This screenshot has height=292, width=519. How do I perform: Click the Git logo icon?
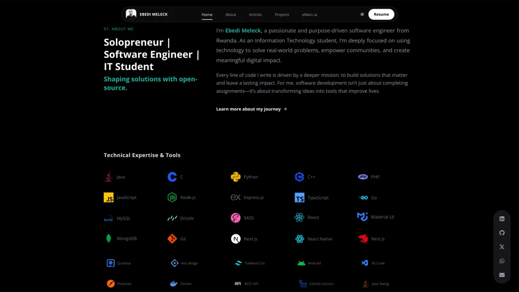click(172, 239)
